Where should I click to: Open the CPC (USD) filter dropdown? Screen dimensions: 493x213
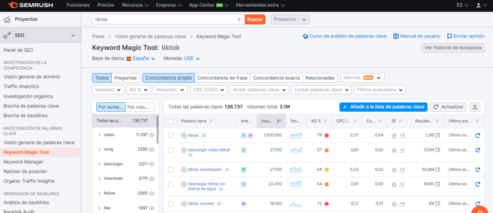[x=208, y=90]
